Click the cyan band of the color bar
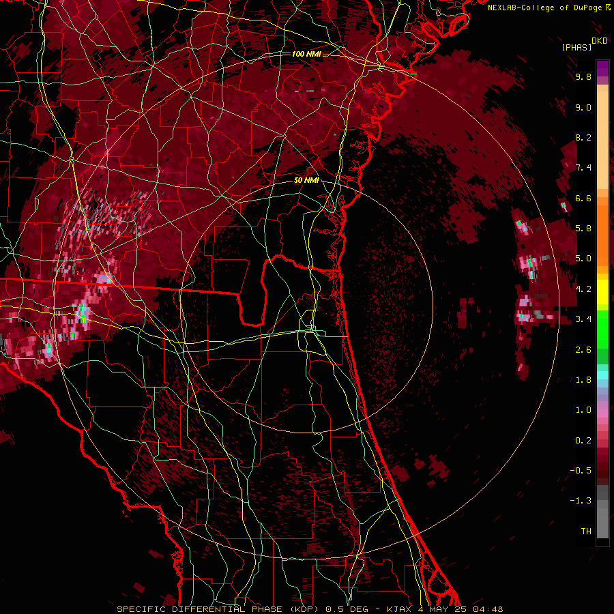The image size is (614, 614). [x=602, y=375]
